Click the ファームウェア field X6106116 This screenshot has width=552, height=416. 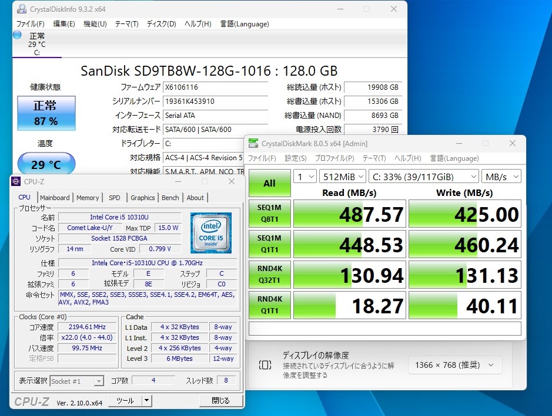pyautogui.click(x=215, y=87)
